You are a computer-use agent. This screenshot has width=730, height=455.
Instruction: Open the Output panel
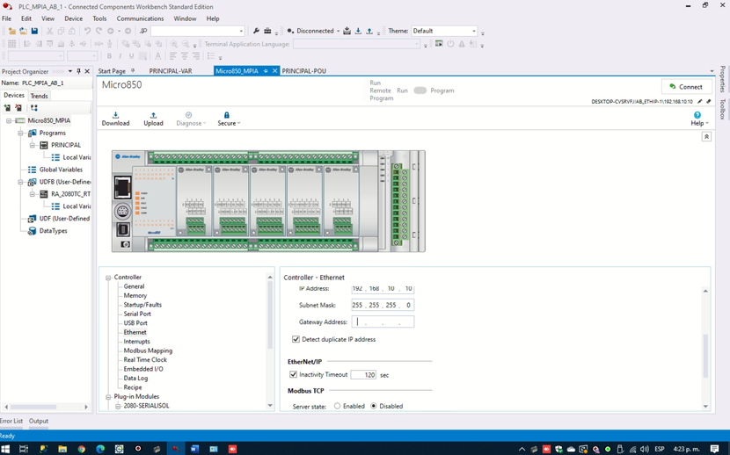tap(39, 421)
